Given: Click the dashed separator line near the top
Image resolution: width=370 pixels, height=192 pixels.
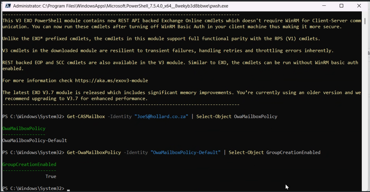Looking at the screenshot, I should coord(120,14).
